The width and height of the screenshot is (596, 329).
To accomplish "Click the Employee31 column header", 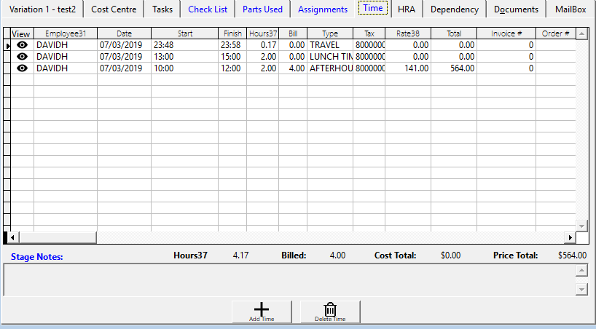I will (x=65, y=33).
